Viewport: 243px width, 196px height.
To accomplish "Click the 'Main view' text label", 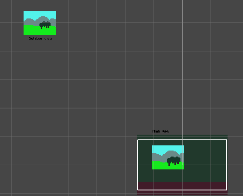I will tap(161, 131).
